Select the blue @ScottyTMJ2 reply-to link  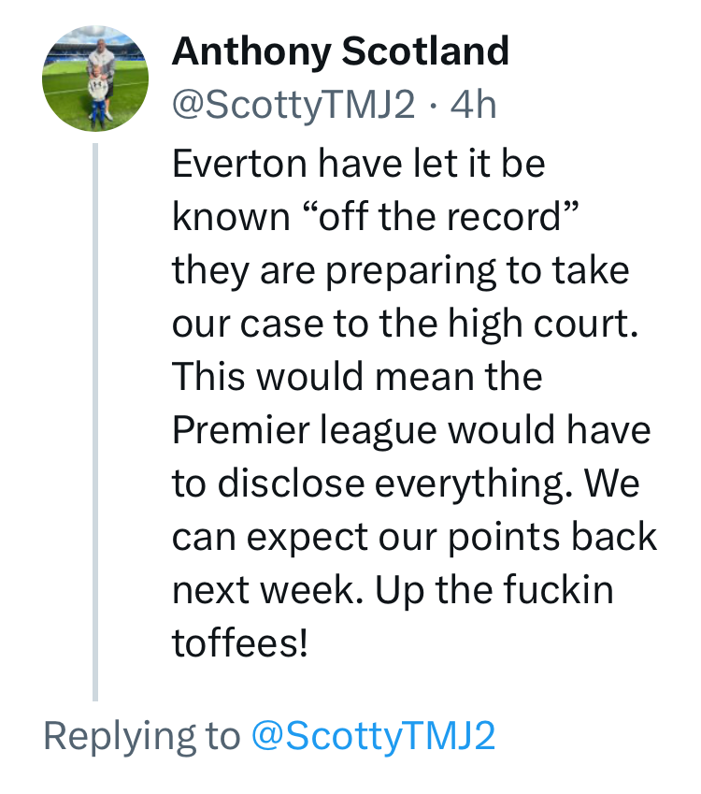pyautogui.click(x=373, y=735)
